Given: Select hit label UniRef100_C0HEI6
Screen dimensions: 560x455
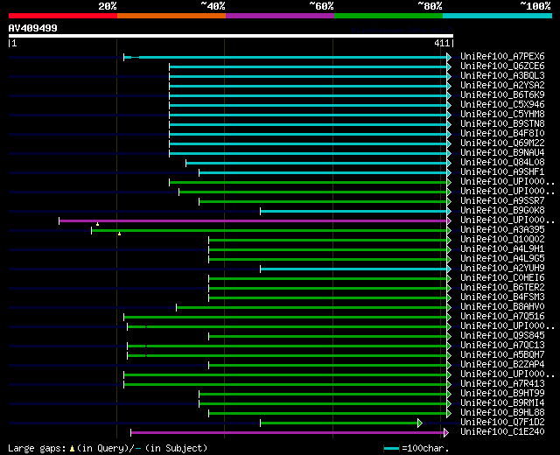Looking at the screenshot, I should click(502, 278).
